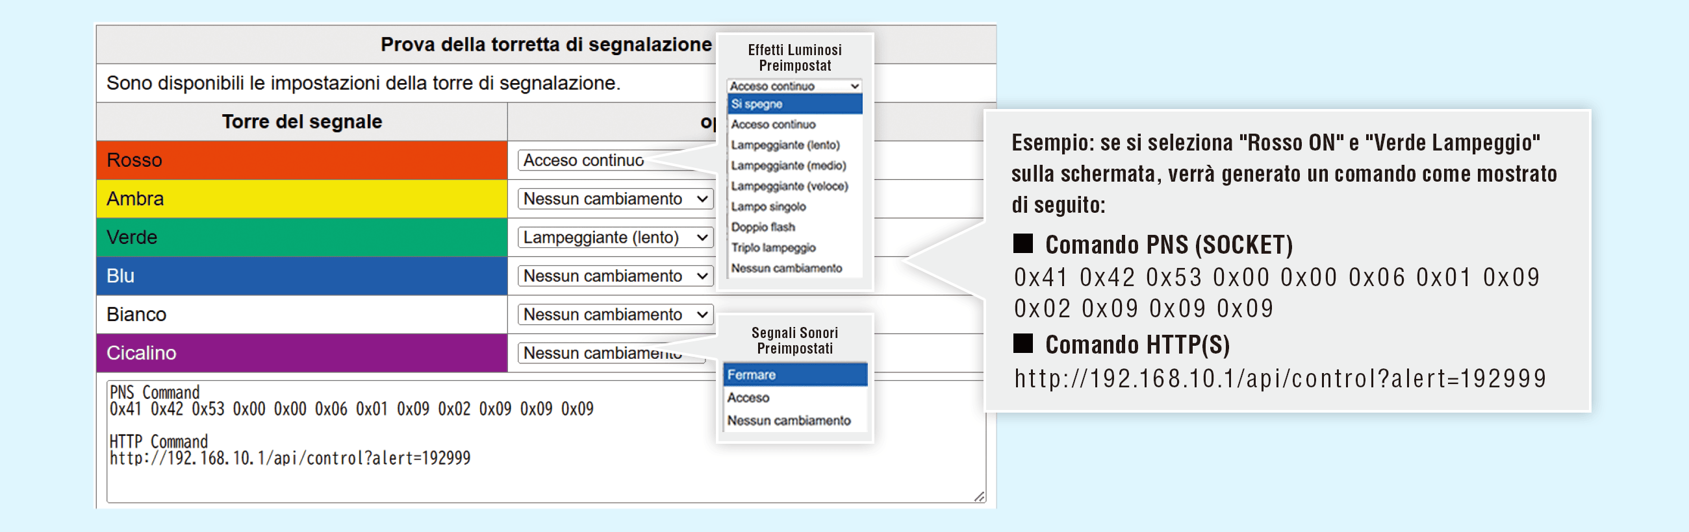Choose 'Fermare' in the sound signals list

pos(795,375)
